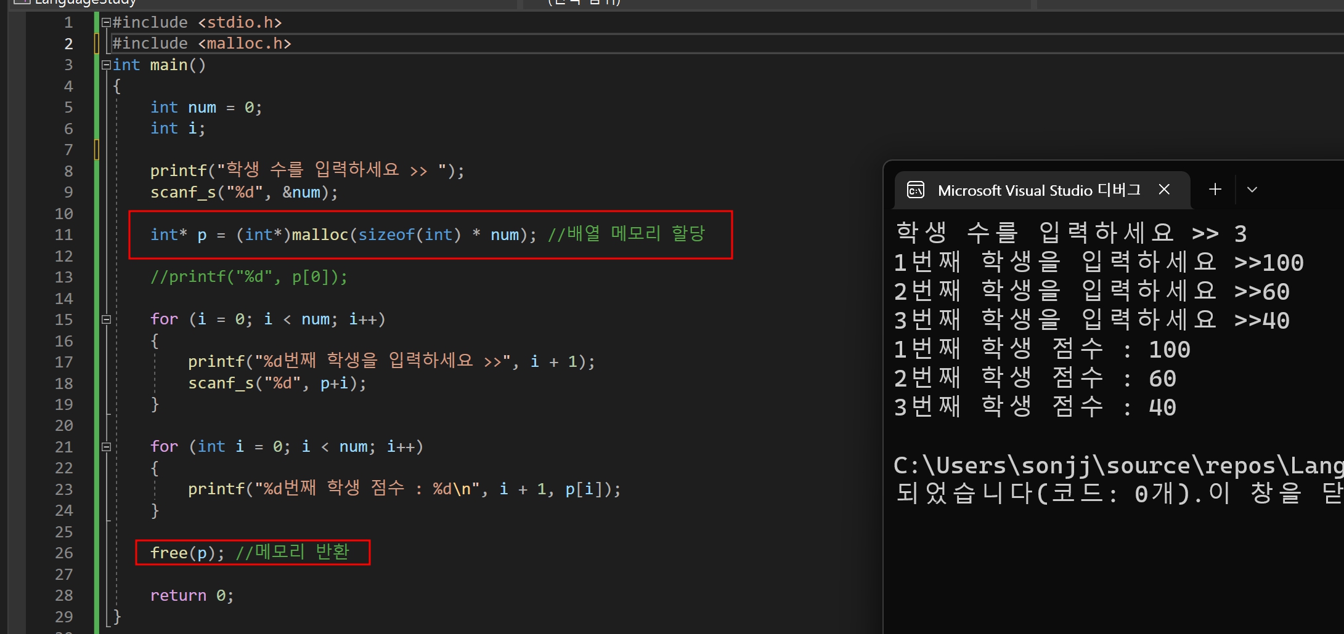Click console input line ending '>>100'
The width and height of the screenshot is (1344, 634).
1099,262
